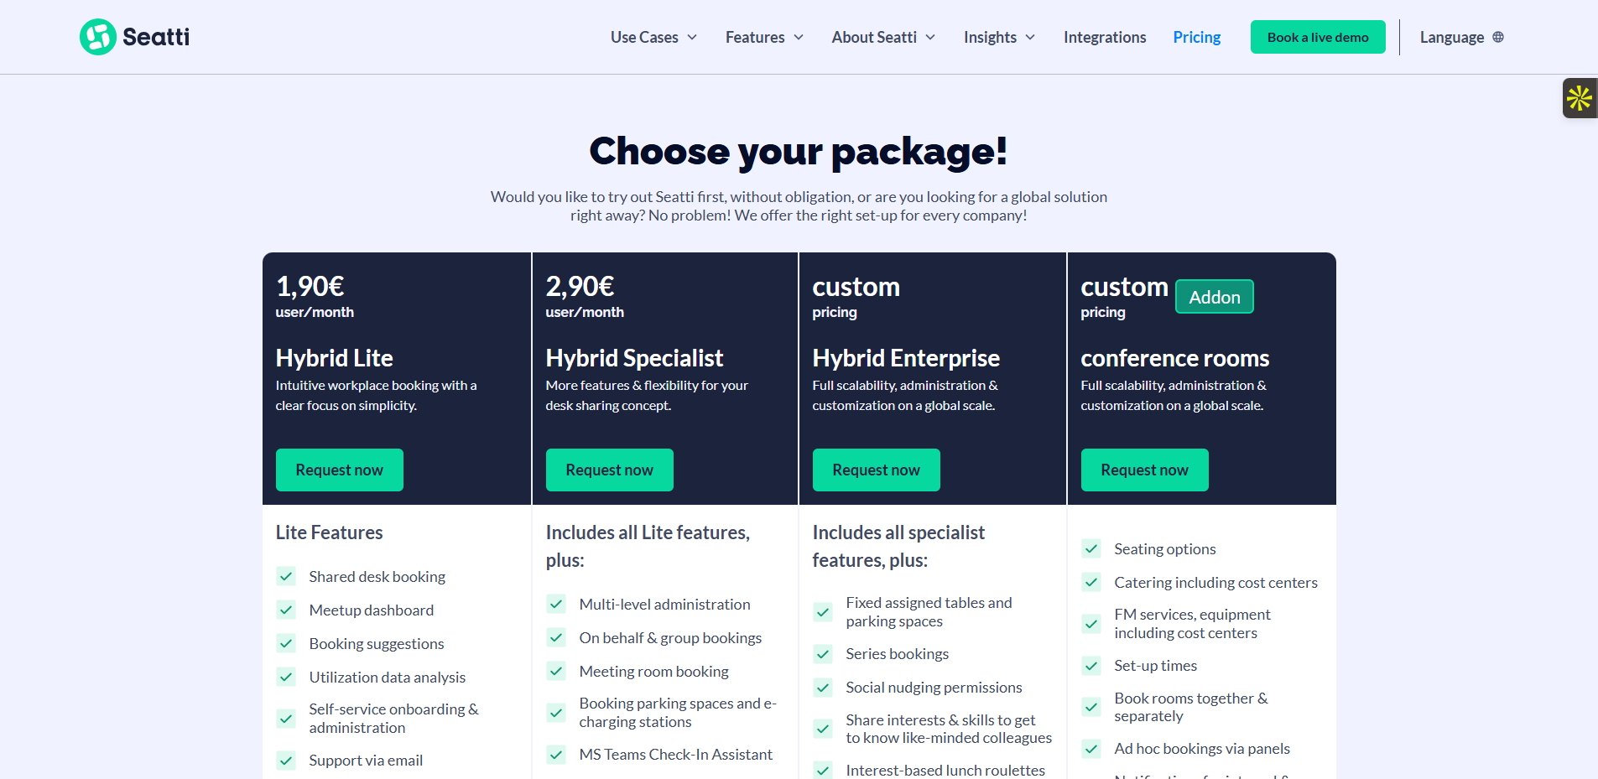1598x779 pixels.
Task: Open the yellow asterisk side widget
Action: point(1580,98)
